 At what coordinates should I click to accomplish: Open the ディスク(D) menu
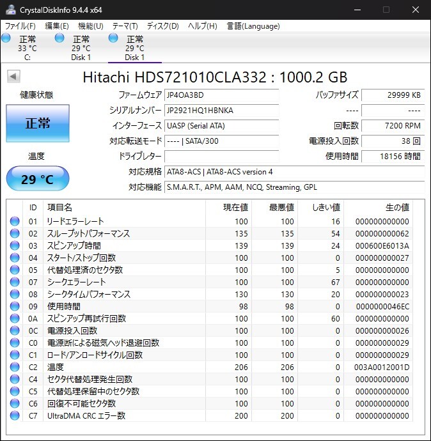point(162,26)
